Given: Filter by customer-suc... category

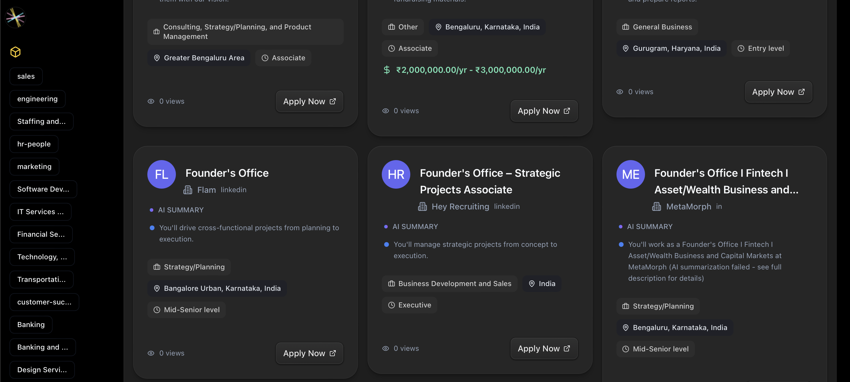Looking at the screenshot, I should 44,302.
